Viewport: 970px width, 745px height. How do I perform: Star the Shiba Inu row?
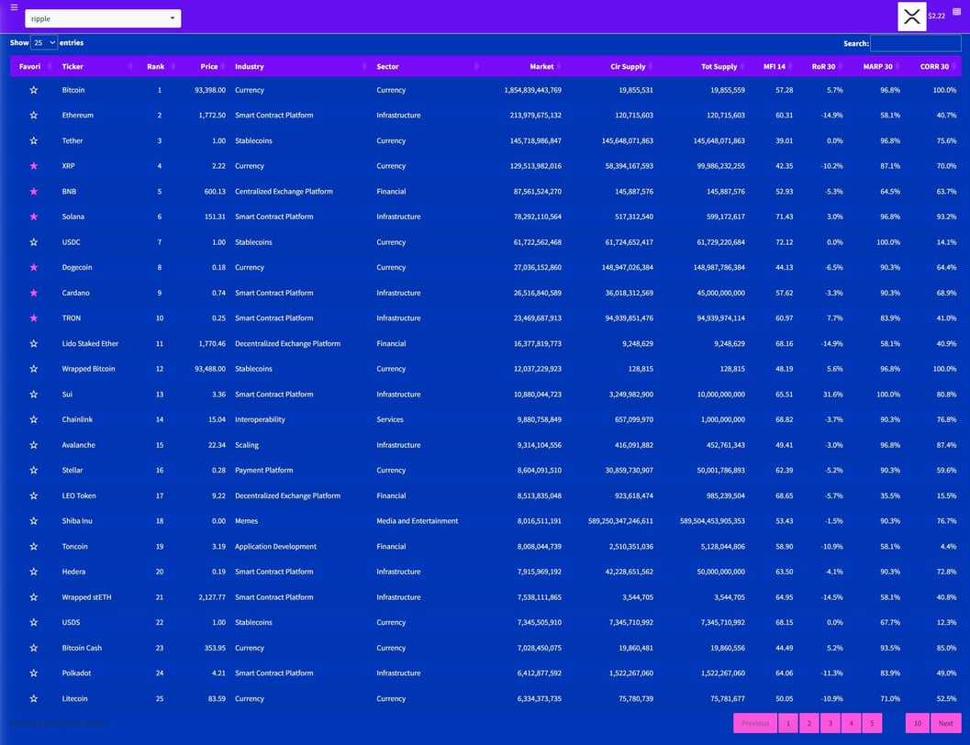(33, 521)
